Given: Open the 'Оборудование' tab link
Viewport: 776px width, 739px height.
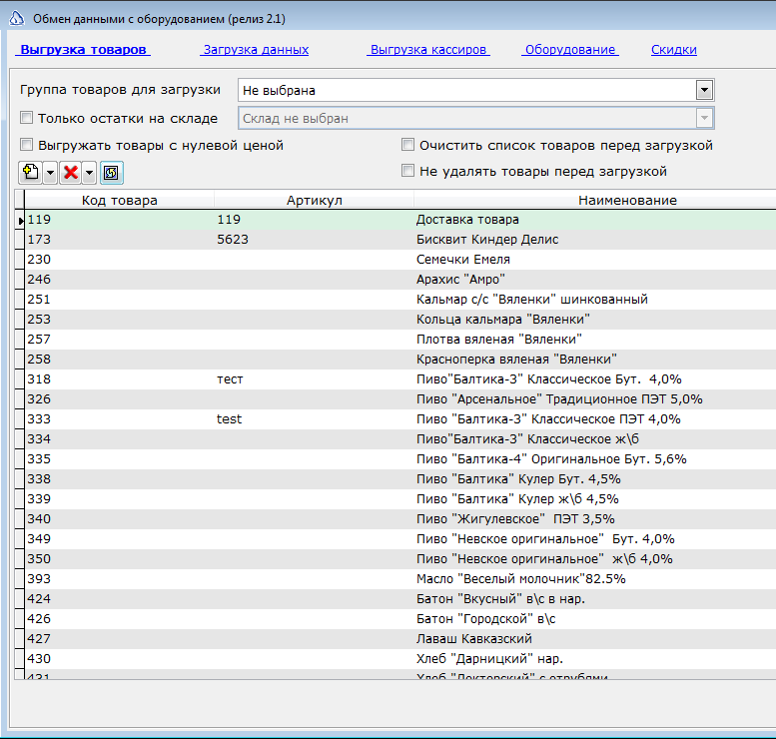Looking at the screenshot, I should tap(569, 50).
